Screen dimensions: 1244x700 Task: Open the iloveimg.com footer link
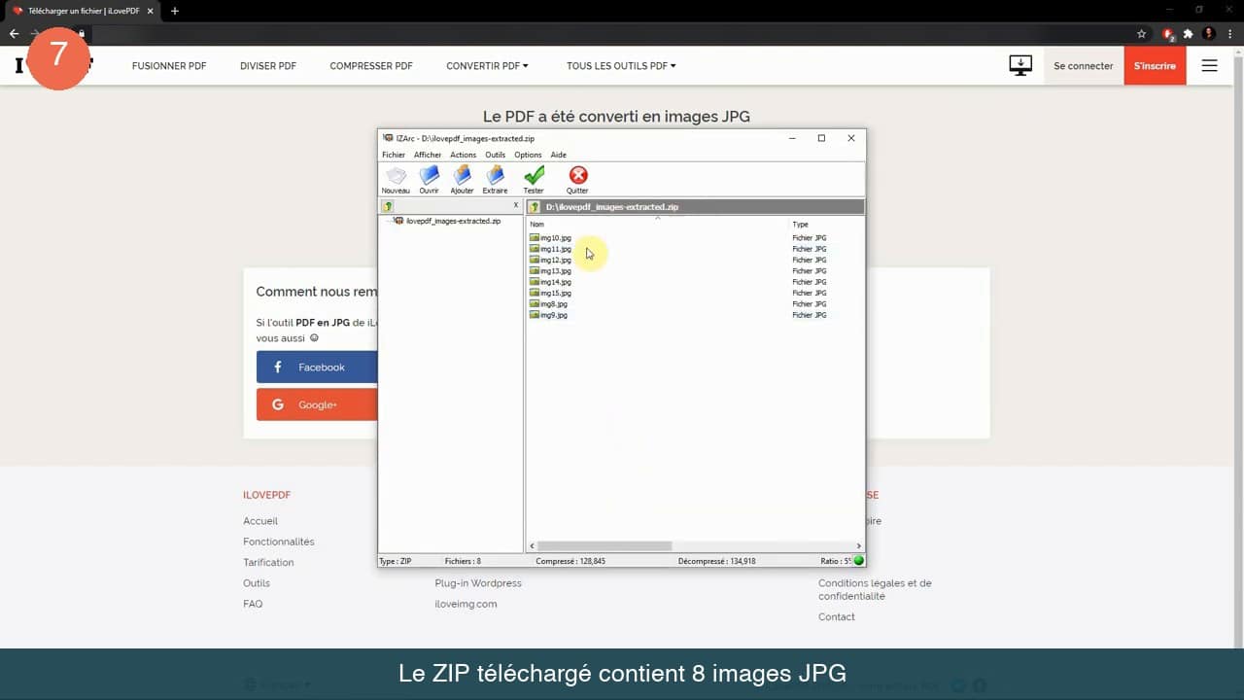(x=466, y=604)
